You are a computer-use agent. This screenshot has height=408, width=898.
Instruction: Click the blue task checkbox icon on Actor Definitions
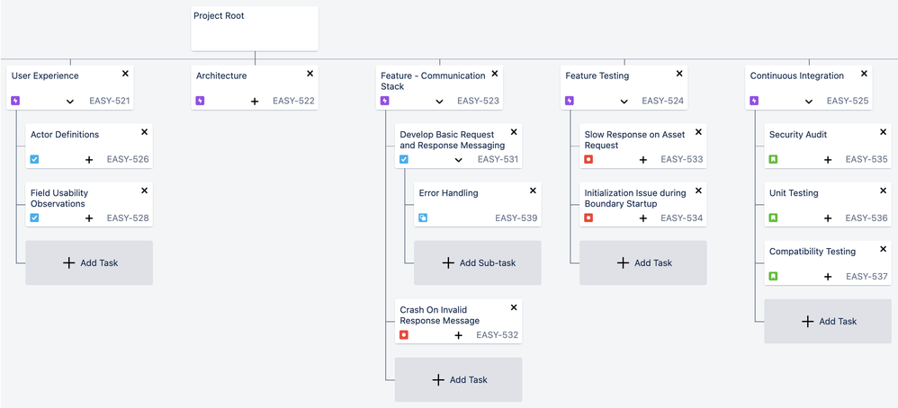click(x=34, y=160)
